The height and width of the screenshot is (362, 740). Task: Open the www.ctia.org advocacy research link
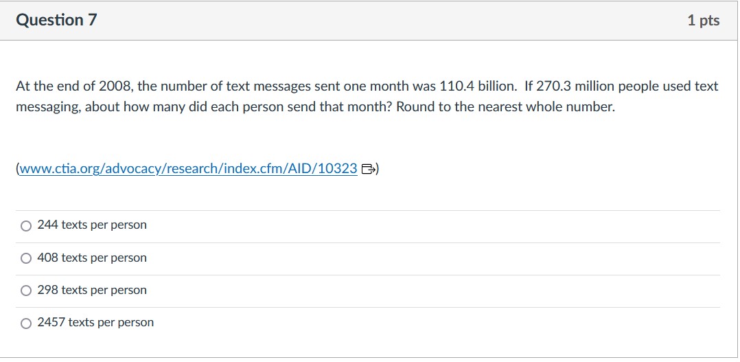pos(188,169)
